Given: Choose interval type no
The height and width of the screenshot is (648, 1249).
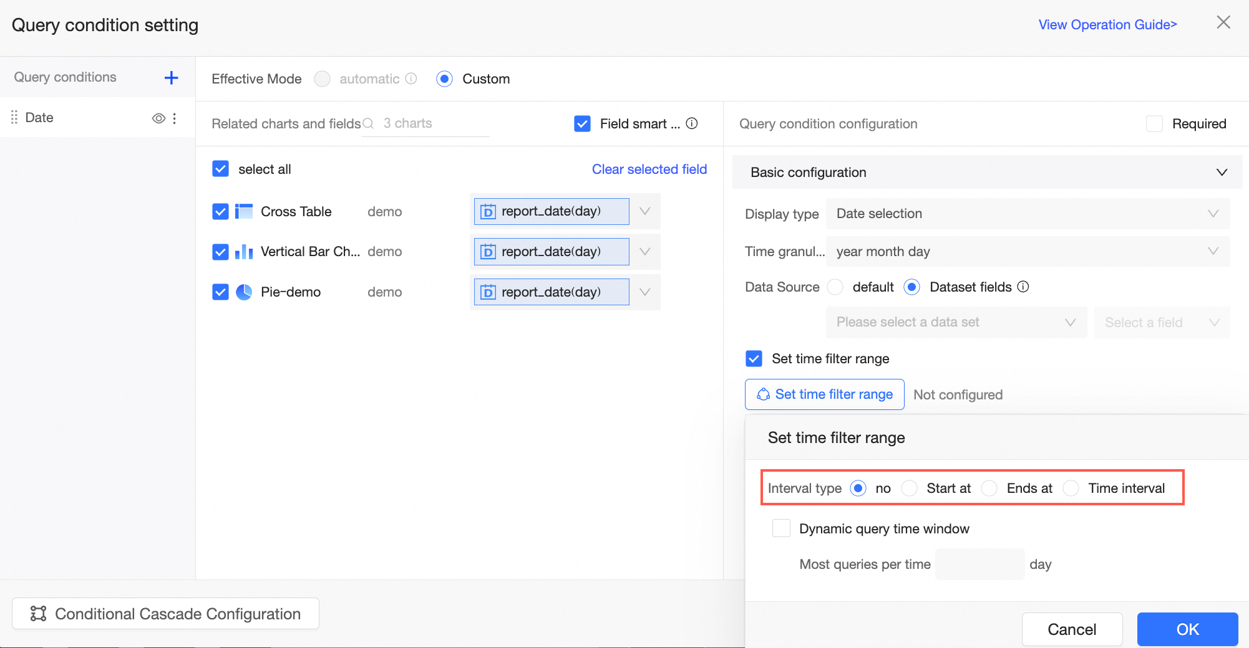Looking at the screenshot, I should coord(858,488).
